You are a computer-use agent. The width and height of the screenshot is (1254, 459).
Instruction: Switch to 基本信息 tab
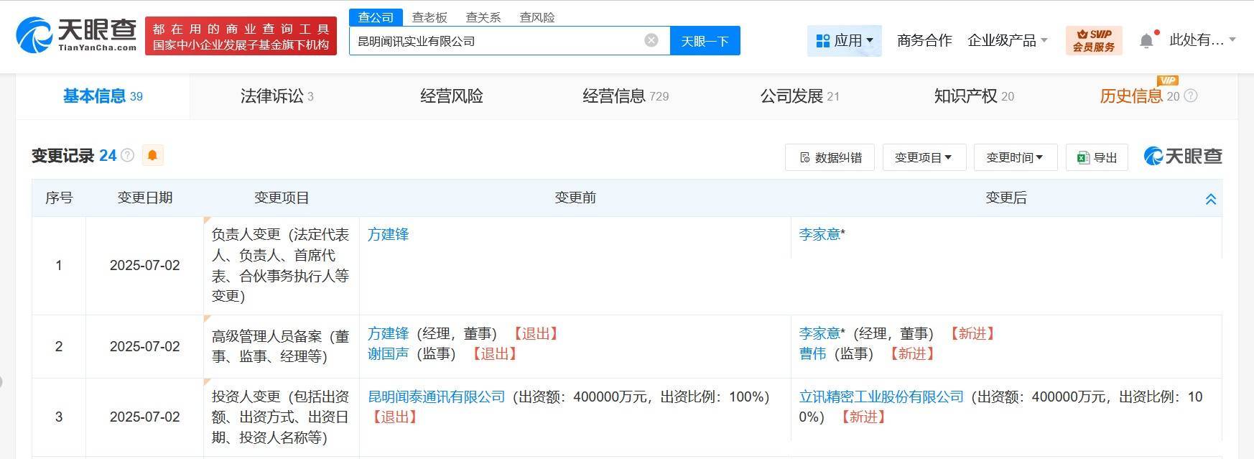[x=103, y=96]
